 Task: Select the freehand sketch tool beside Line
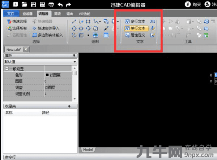81,22
